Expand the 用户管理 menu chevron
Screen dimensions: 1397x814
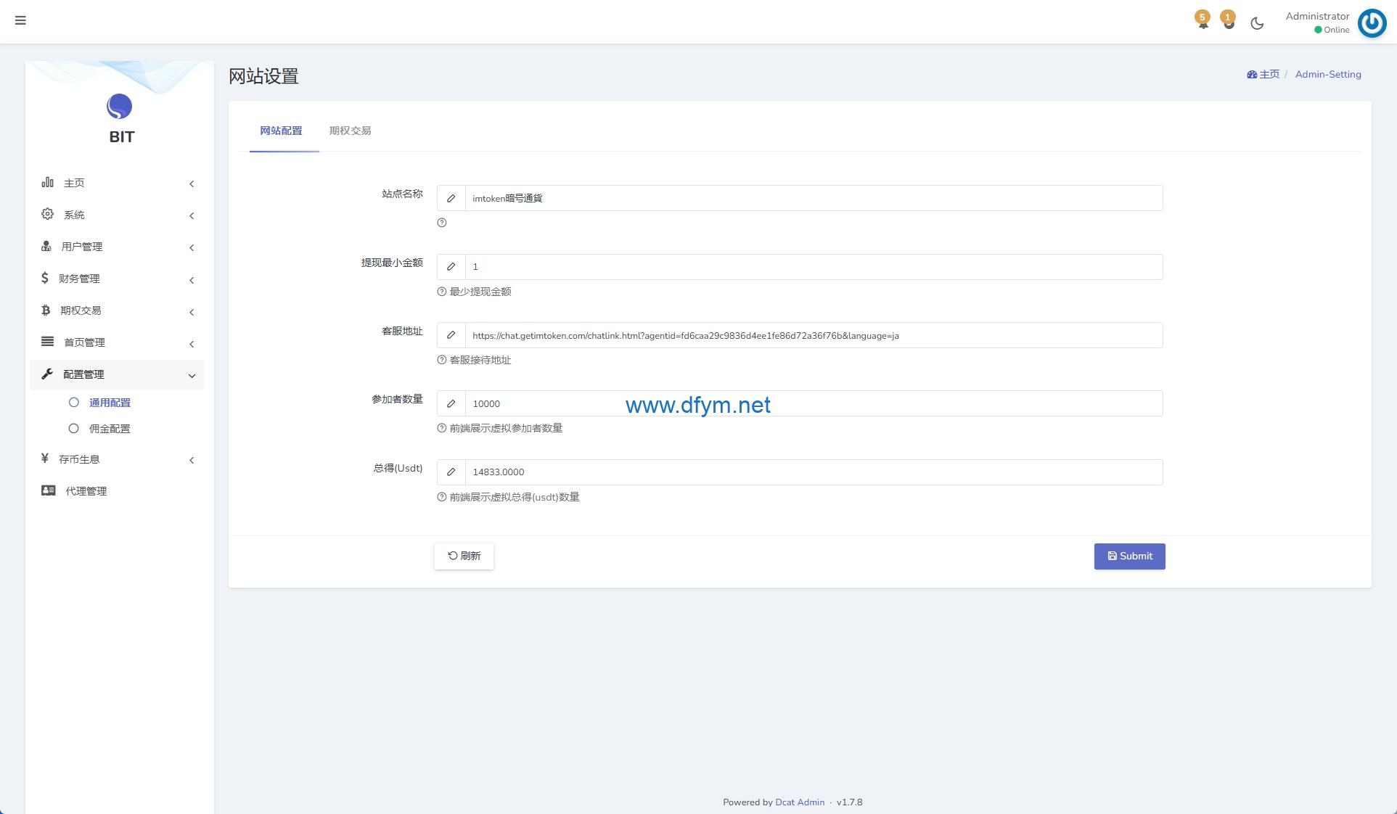pyautogui.click(x=192, y=247)
